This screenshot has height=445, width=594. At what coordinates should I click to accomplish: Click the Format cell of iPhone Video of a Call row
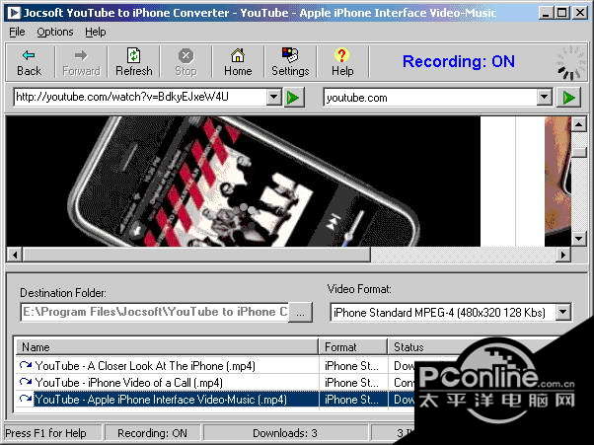tap(351, 383)
